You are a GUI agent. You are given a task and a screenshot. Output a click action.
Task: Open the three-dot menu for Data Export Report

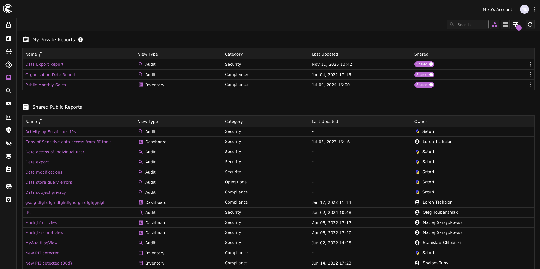click(x=530, y=64)
